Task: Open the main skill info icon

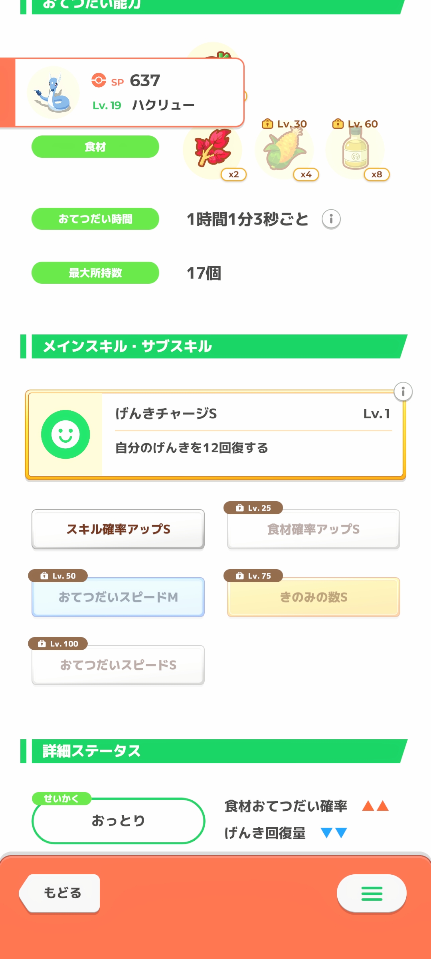Action: coord(403,392)
